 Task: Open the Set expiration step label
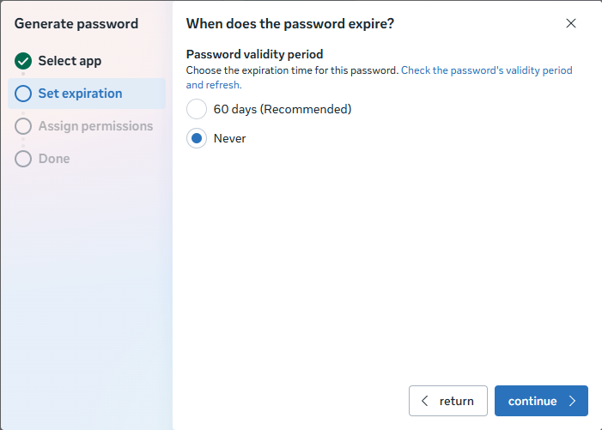[x=80, y=94]
